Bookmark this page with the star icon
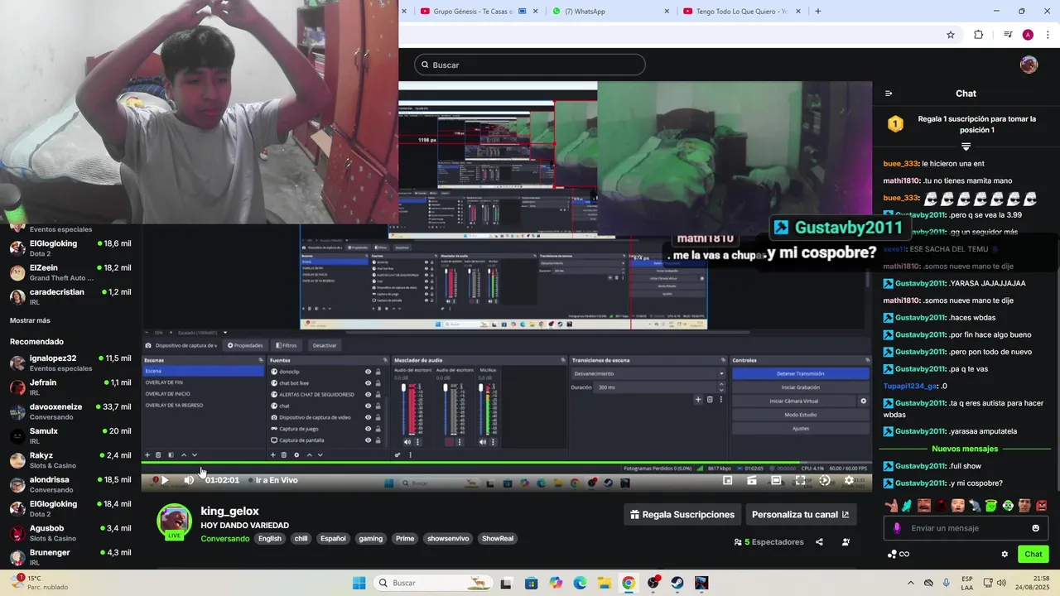 951,35
